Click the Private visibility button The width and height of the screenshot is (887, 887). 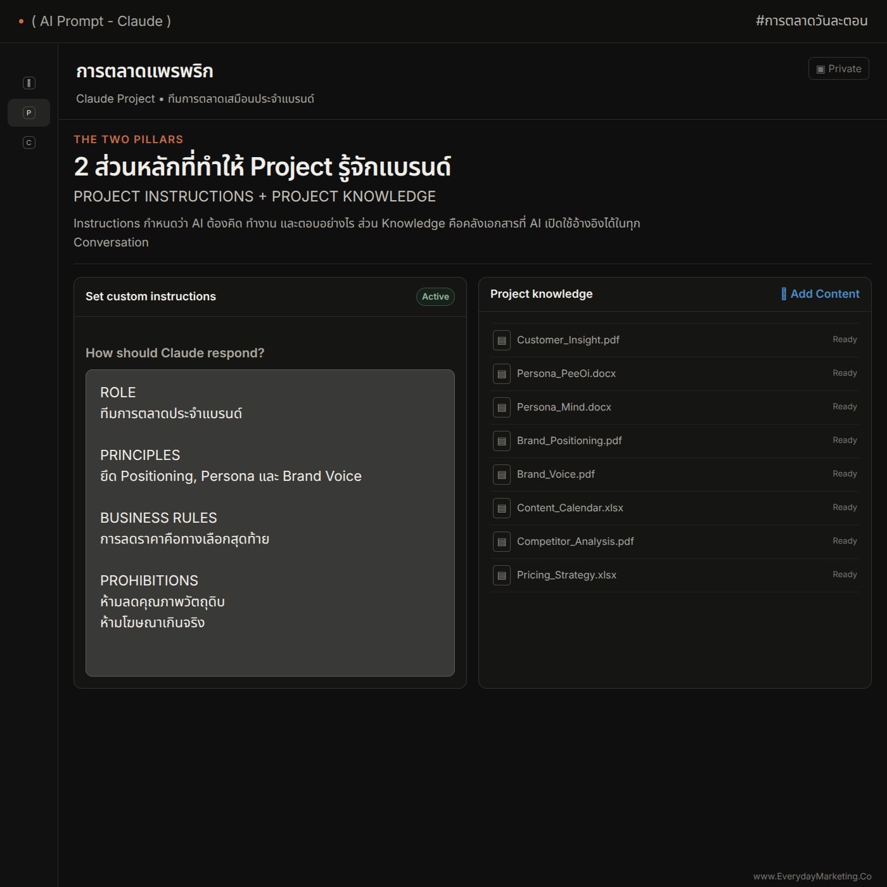(x=838, y=68)
